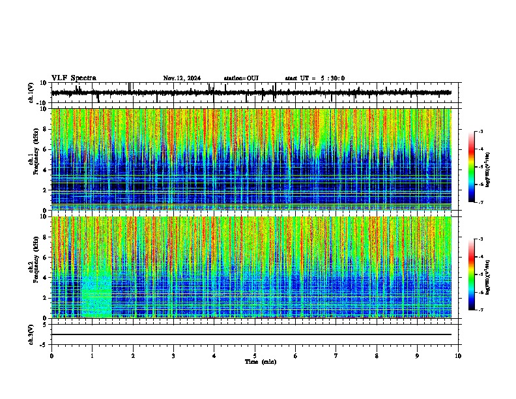Viewport: 516px width, 399px height.
Task: Click the "-10" tick on ch.1(V) axis
Action: 42,103
